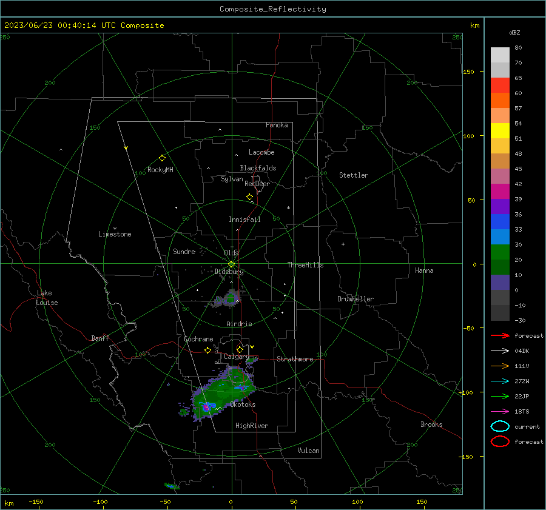This screenshot has width=546, height=510.
Task: Click the red forecast ellipse icon
Action: click(500, 441)
